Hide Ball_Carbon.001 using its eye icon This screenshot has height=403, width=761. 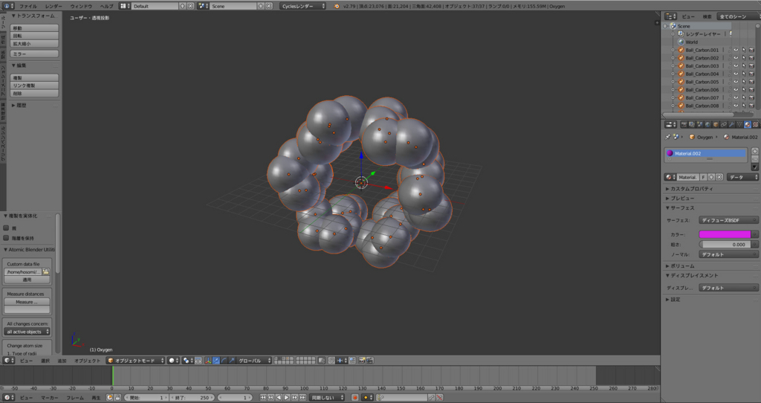[736, 50]
